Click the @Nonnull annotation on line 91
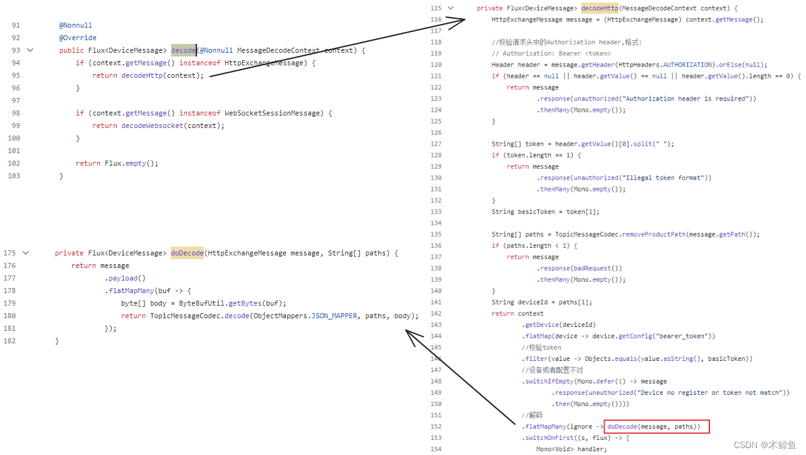Viewport: 806px width, 455px height. [x=76, y=25]
